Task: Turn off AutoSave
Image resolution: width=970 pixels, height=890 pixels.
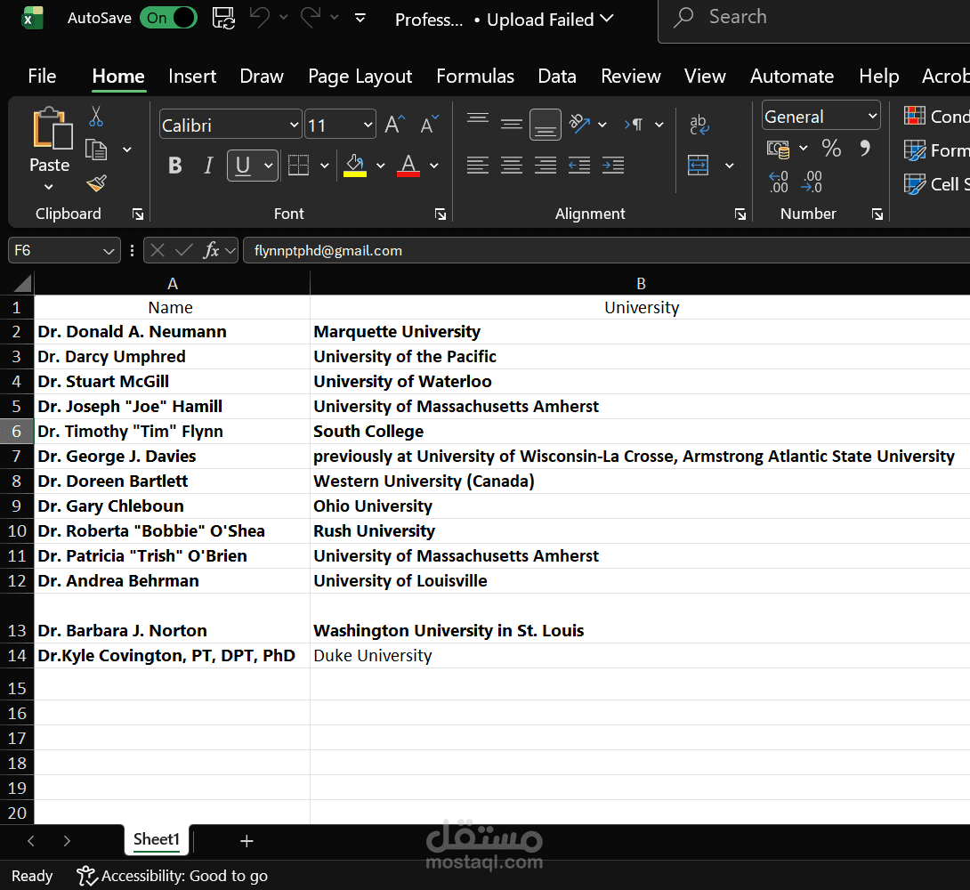Action: [x=168, y=17]
